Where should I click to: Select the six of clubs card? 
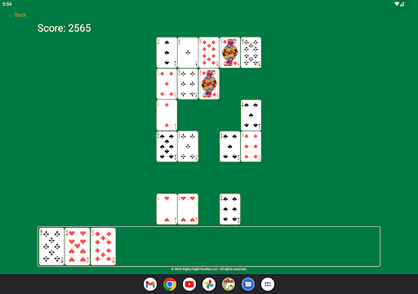pos(188,84)
